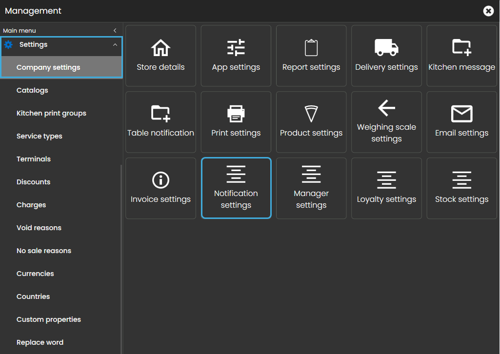Image resolution: width=500 pixels, height=354 pixels.
Task: Close the Management window
Action: pyautogui.click(x=488, y=11)
